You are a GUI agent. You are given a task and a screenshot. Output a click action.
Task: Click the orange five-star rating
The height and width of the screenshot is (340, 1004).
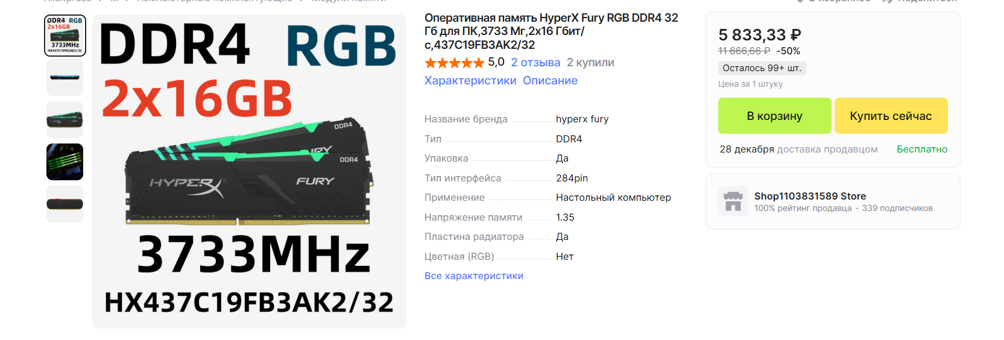(454, 63)
